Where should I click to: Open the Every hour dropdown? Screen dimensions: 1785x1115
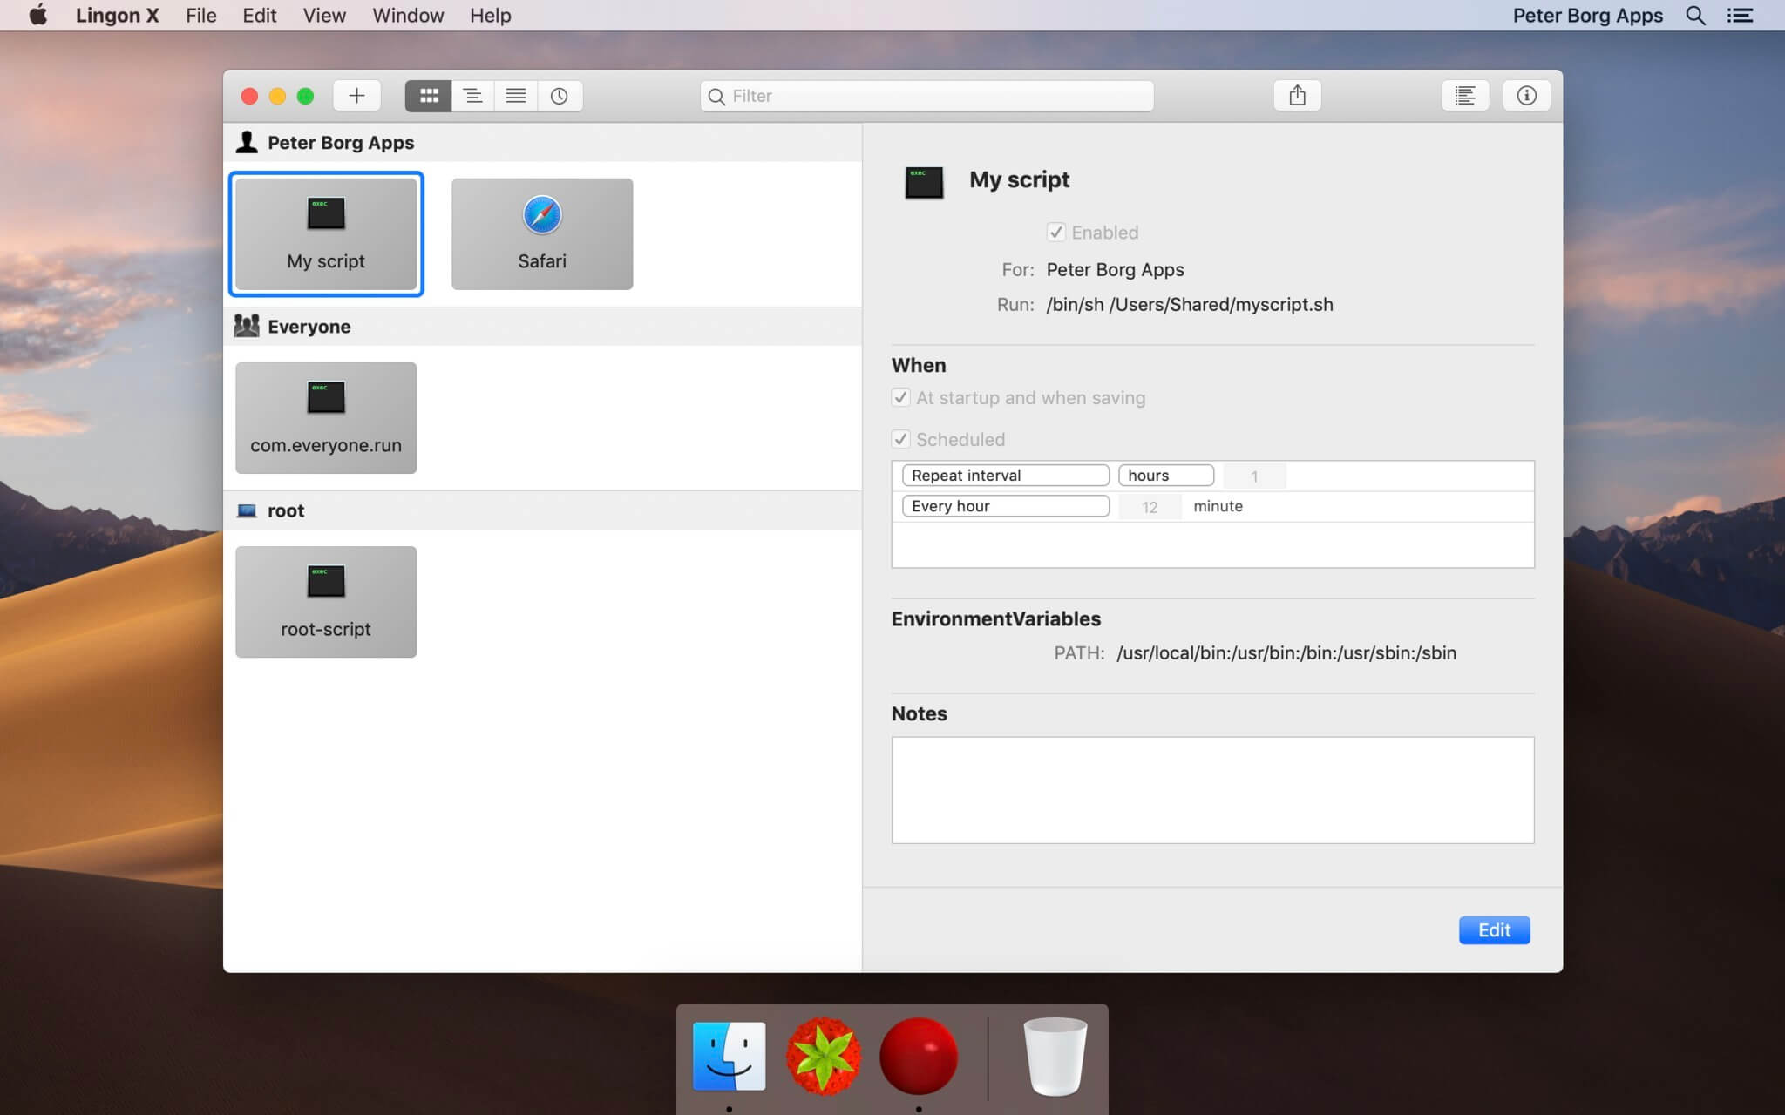1005,506
